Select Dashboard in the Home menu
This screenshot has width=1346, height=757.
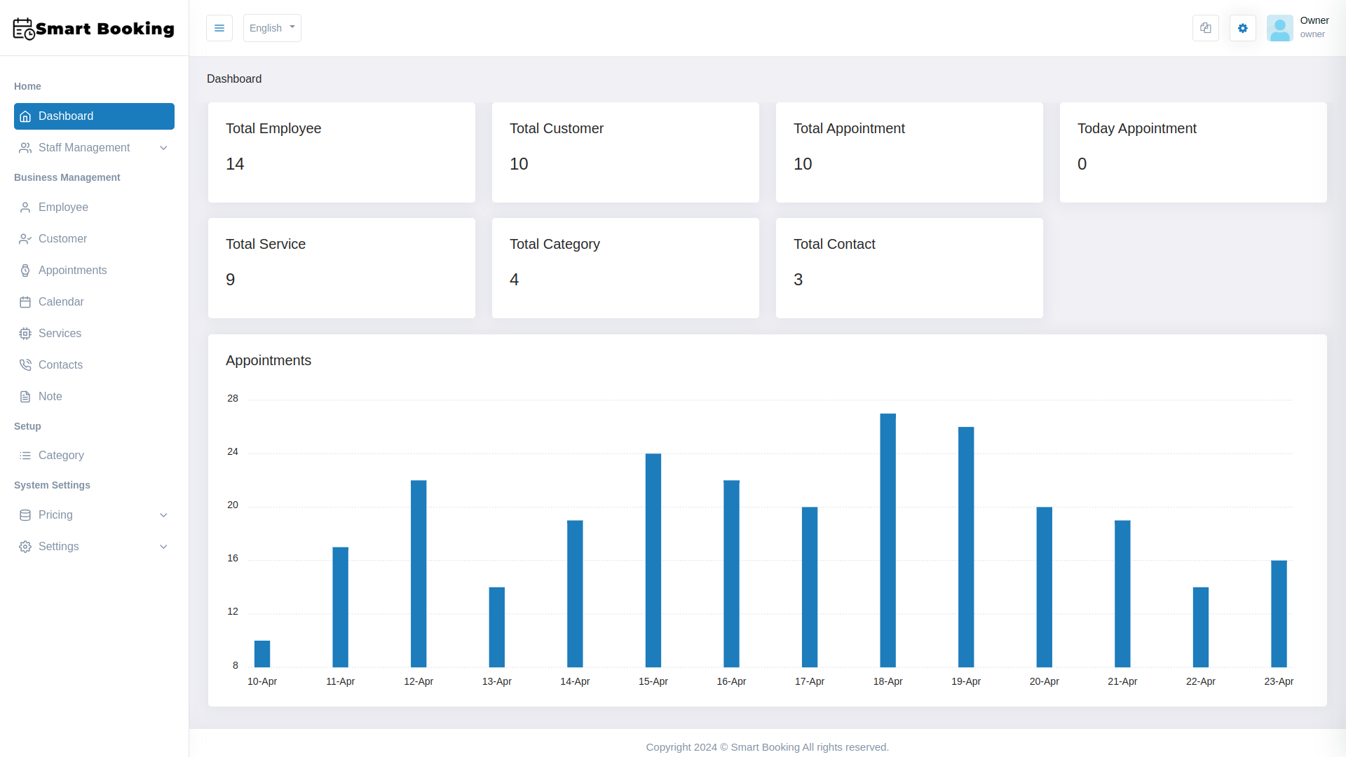pyautogui.click(x=94, y=116)
